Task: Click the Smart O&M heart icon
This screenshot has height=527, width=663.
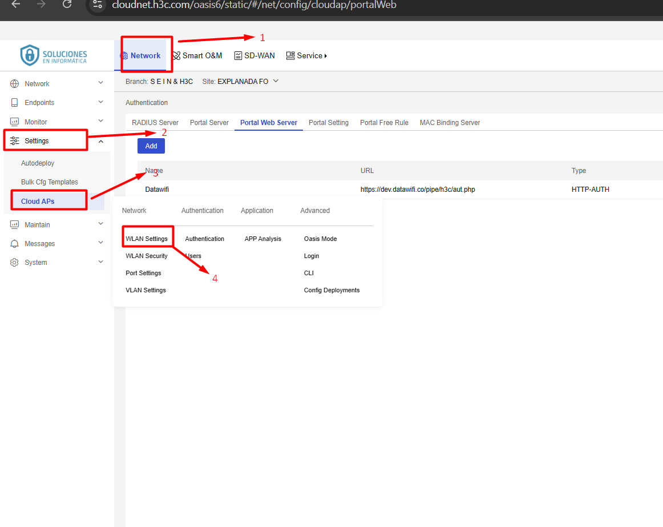Action: pyautogui.click(x=177, y=56)
